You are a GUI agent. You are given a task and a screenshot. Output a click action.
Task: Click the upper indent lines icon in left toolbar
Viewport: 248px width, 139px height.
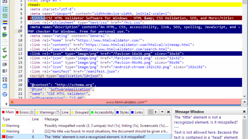pos(5,64)
